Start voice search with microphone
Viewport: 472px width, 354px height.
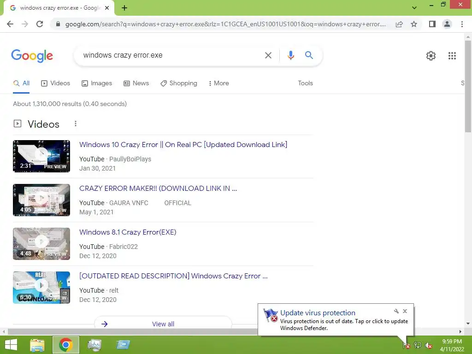290,55
